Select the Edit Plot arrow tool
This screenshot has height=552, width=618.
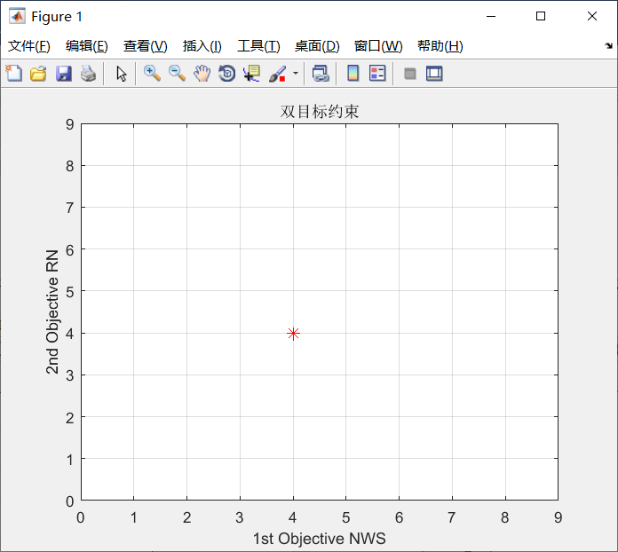tap(122, 74)
